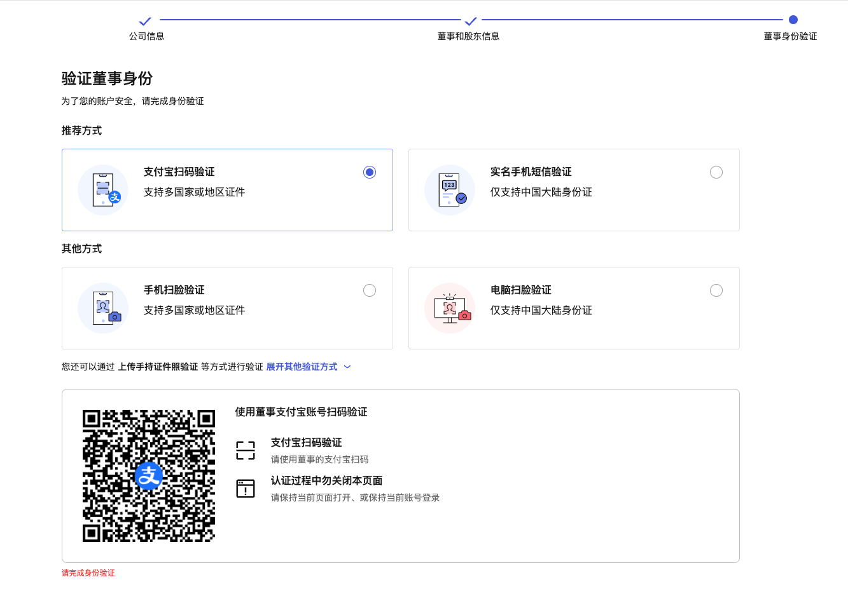This screenshot has height=589, width=848.
Task: Click the 董事和股东信息 step label
Action: [x=469, y=36]
